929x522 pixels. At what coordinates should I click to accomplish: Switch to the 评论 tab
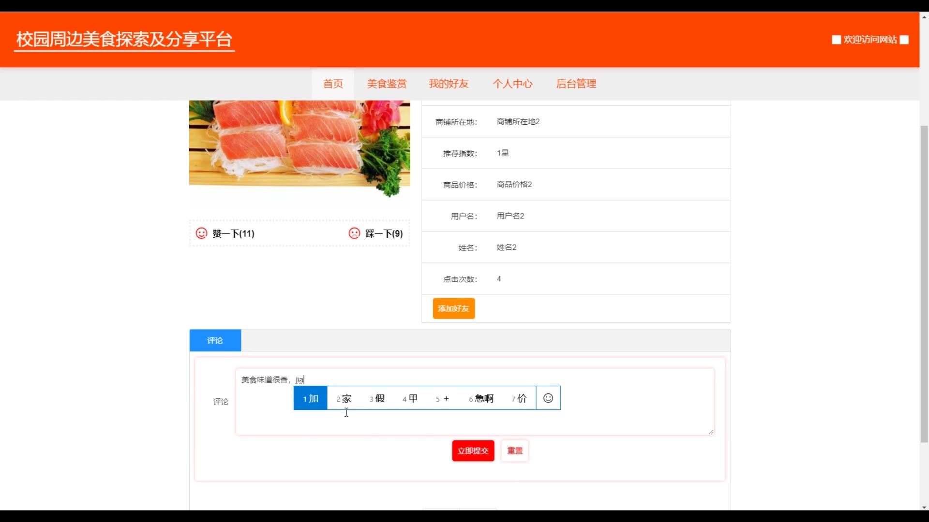coord(215,340)
